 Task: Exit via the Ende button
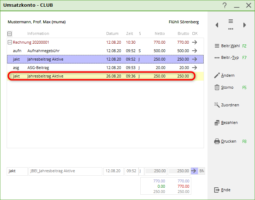point(222,190)
